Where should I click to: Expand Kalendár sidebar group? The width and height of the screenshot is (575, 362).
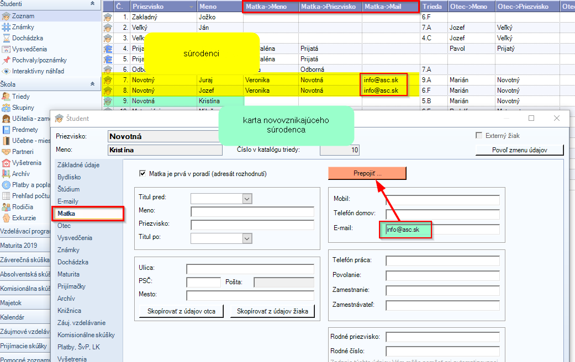[25, 317]
